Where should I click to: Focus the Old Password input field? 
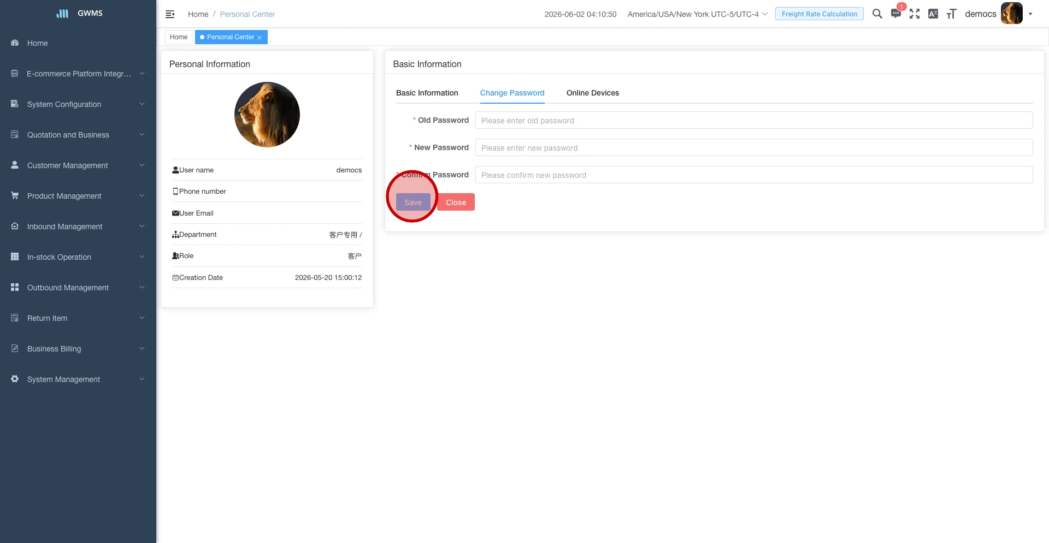(x=754, y=120)
